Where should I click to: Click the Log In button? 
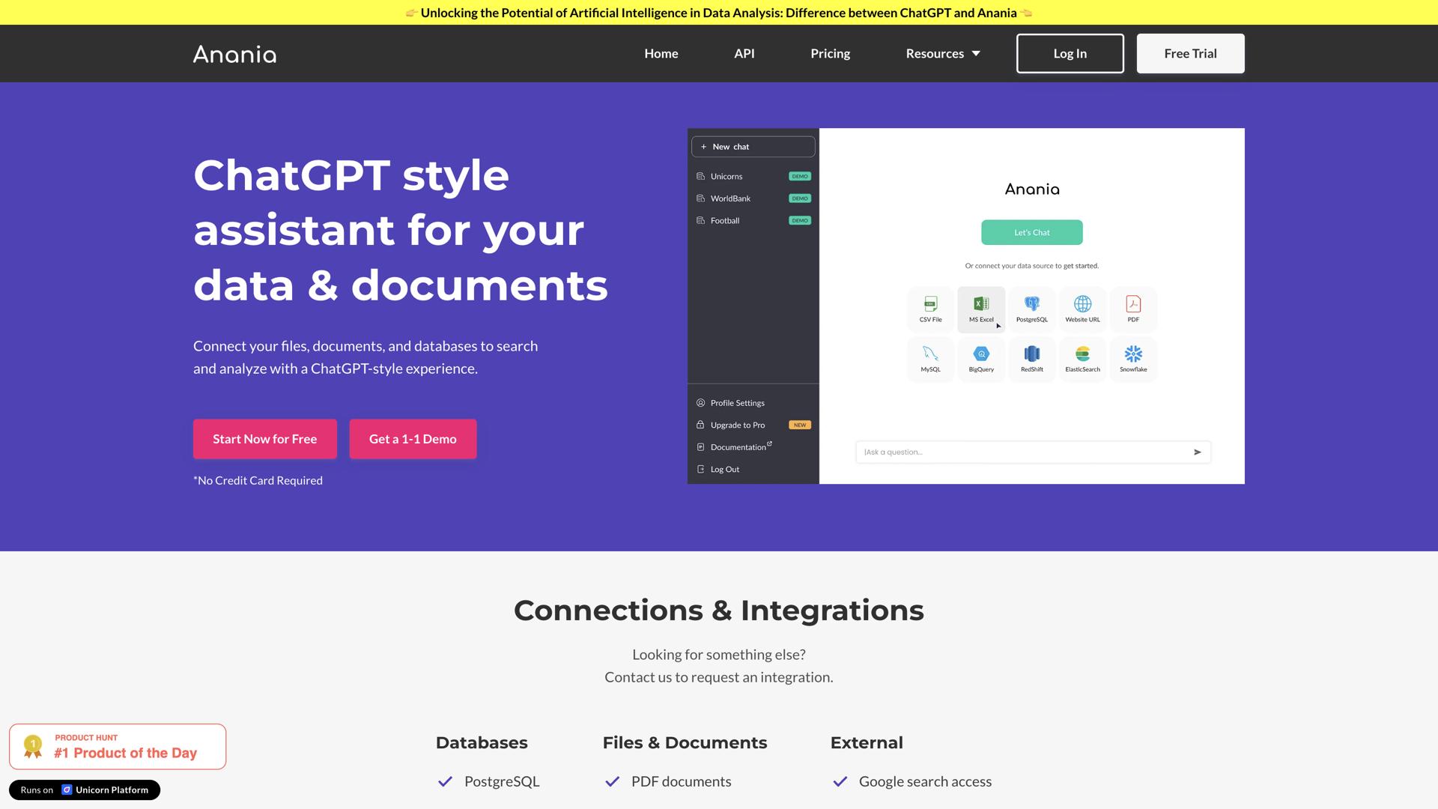pos(1070,53)
